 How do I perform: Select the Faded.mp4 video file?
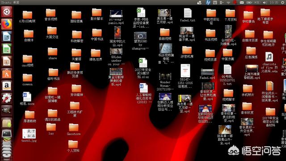point(207,74)
